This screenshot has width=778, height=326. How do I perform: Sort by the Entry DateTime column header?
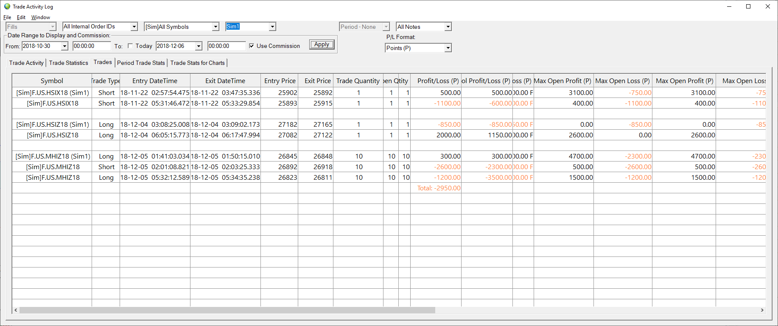coord(155,81)
